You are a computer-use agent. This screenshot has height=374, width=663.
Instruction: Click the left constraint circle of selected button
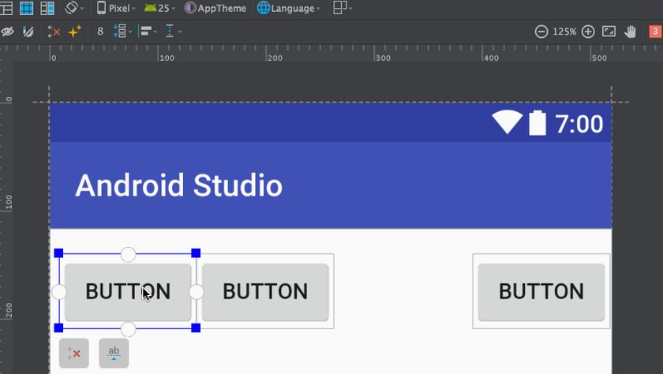point(58,292)
